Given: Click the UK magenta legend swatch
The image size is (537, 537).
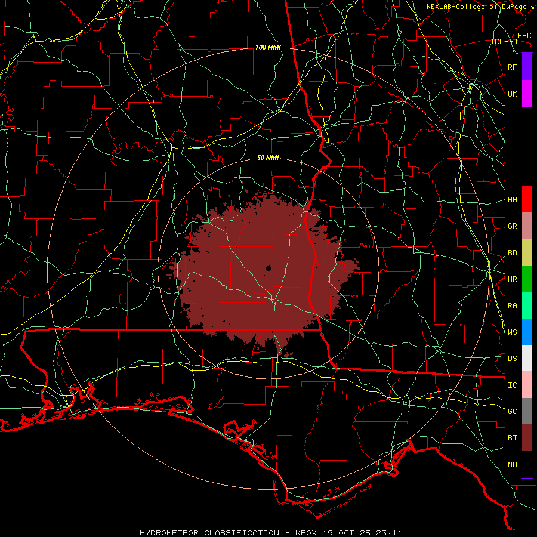Looking at the screenshot, I should [x=527, y=93].
